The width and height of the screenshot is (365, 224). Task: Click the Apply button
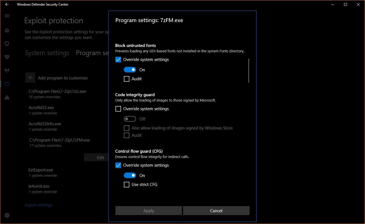pos(149,211)
